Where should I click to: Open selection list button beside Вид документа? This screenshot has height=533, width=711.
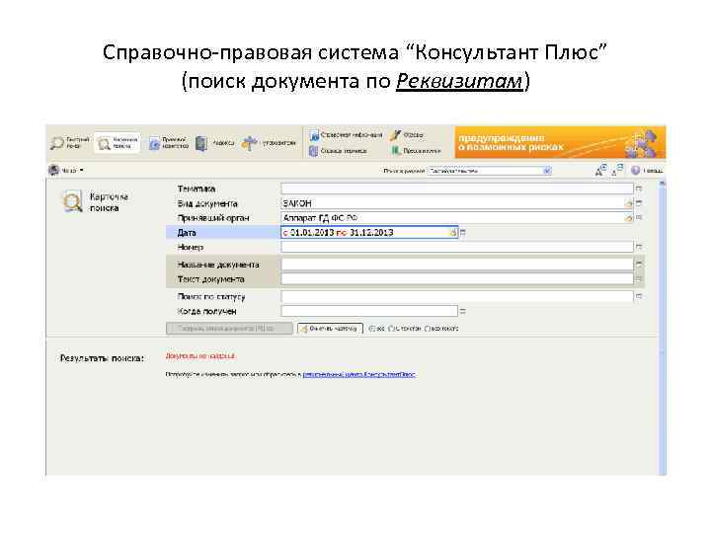[639, 203]
